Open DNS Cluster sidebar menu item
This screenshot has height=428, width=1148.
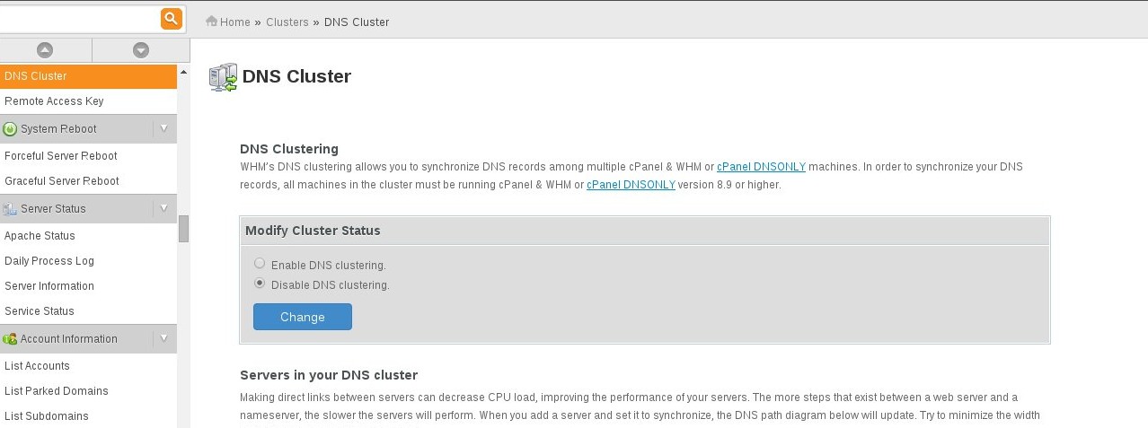coord(88,76)
